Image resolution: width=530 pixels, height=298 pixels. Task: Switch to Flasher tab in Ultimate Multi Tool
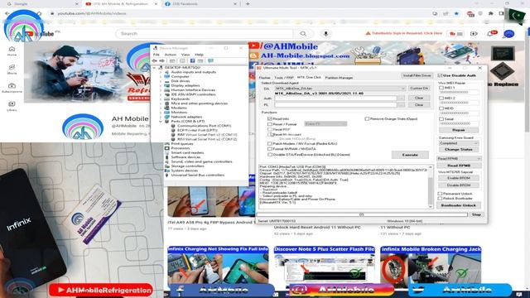pyautogui.click(x=265, y=78)
